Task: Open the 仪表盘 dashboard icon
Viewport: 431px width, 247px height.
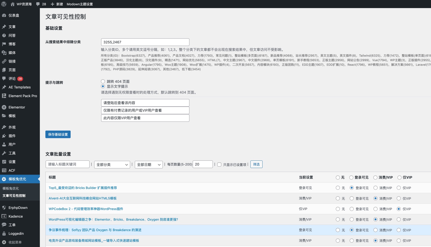Action: point(4,15)
